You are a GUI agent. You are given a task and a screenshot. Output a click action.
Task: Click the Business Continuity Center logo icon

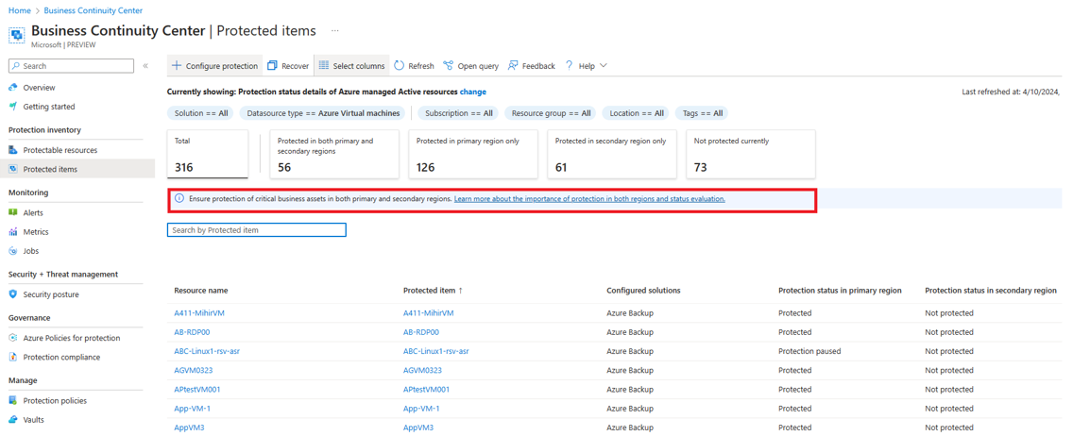[x=17, y=35]
